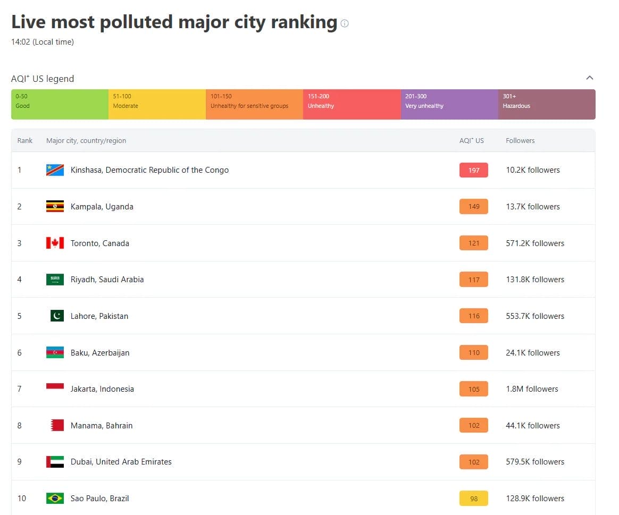
Task: Click the Uganda flag icon
Action: click(55, 207)
